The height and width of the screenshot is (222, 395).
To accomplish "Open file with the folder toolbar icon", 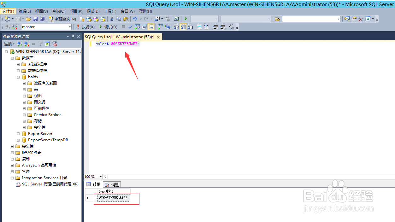I will click(x=28, y=19).
